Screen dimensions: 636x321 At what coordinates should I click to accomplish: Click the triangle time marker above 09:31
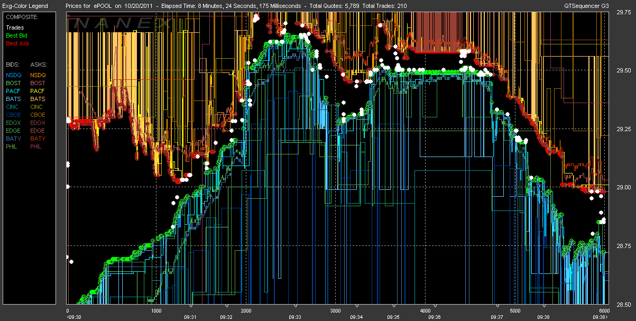(x=191, y=306)
